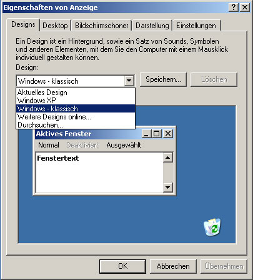Select Windows - klassisch list entry
This screenshot has height=280, width=253.
click(76, 109)
